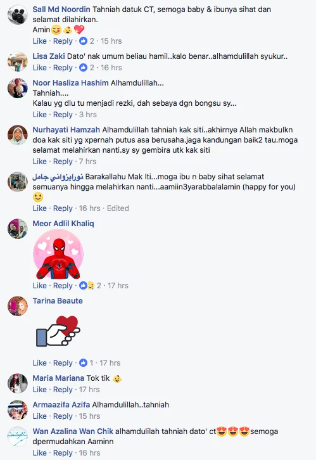Reply to Nurhayati Hamzah's comment
Viewport: 316px width, 460px height.
[63, 162]
